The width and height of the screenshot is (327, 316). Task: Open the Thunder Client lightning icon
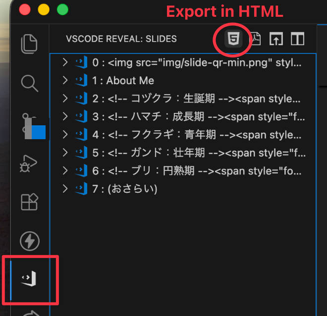(30, 241)
